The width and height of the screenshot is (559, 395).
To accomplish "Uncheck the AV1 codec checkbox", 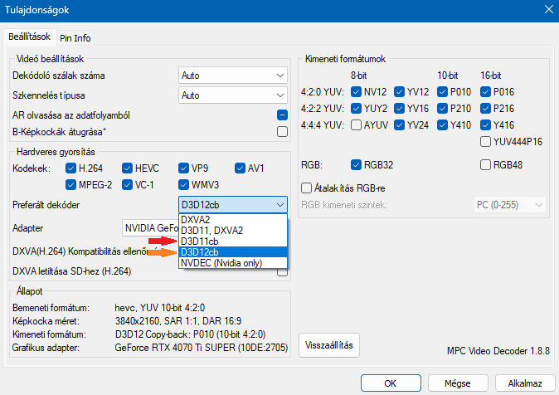I will (x=241, y=168).
